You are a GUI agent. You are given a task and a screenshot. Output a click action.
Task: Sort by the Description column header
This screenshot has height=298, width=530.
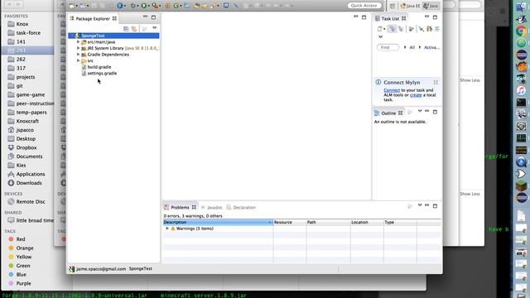tap(218, 223)
